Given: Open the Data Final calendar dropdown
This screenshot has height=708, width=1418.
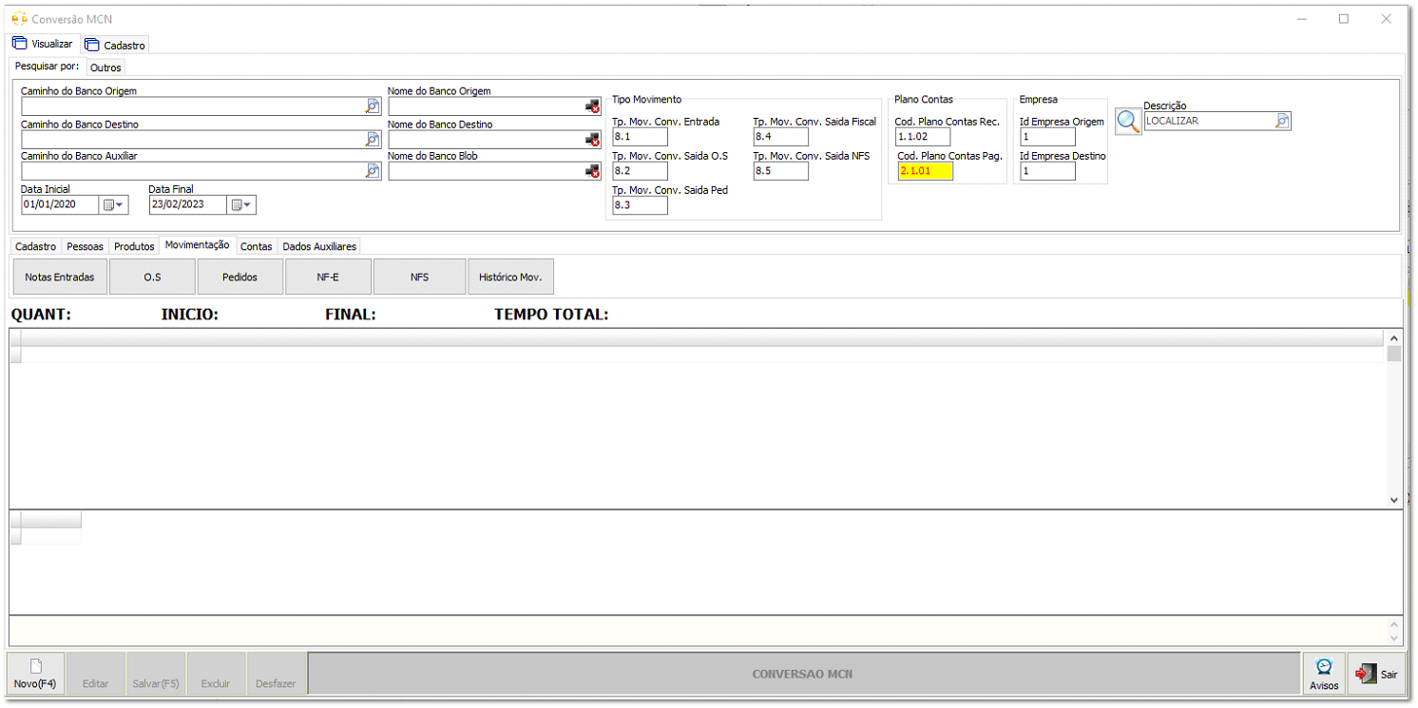Looking at the screenshot, I should (x=241, y=204).
